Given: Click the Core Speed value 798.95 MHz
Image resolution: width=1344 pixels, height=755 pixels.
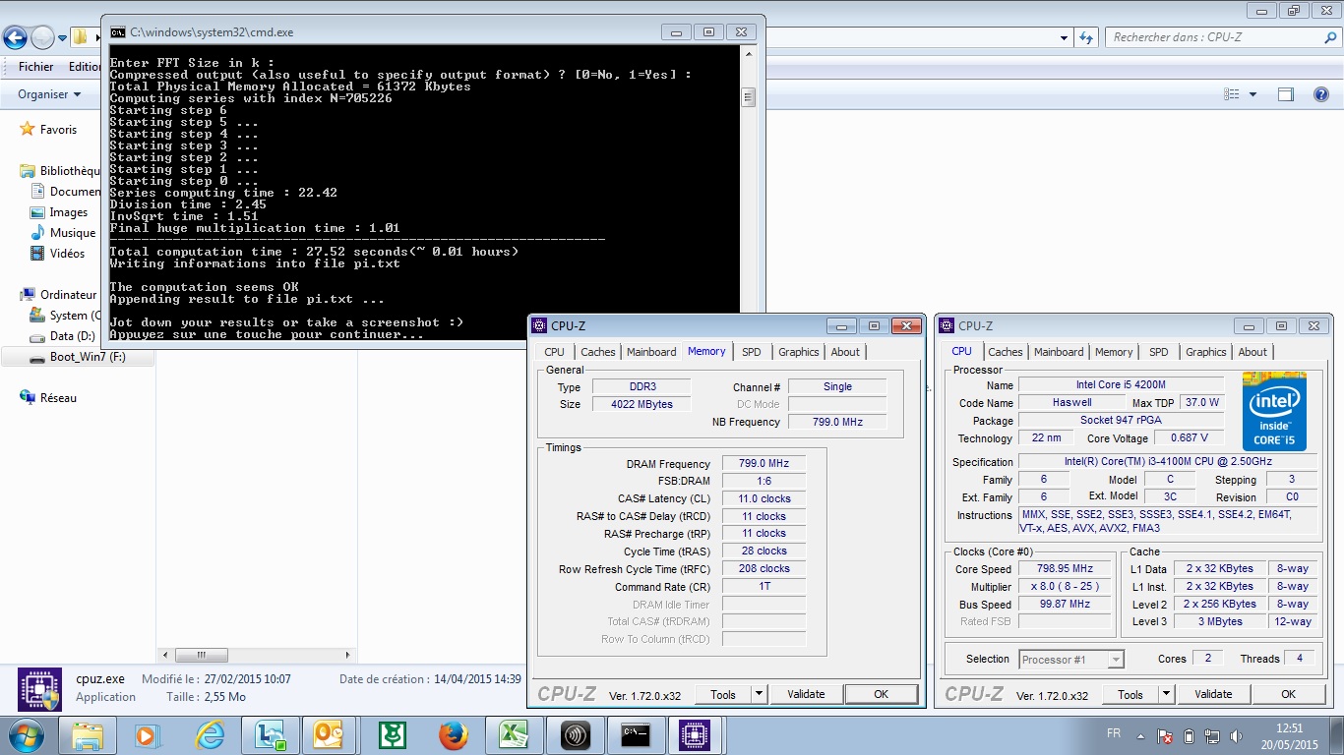Looking at the screenshot, I should point(1065,569).
